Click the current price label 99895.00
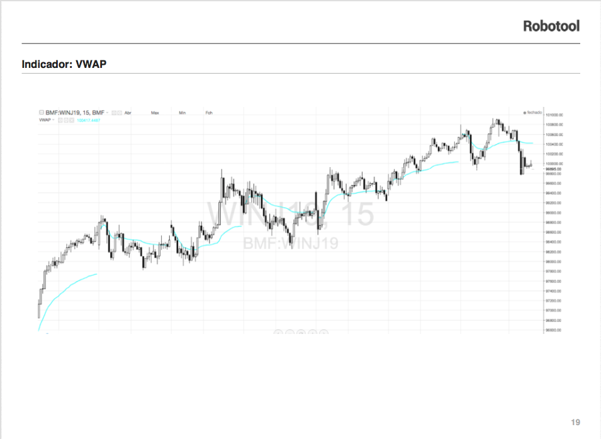Screen dimensions: 601x439 click(554, 169)
